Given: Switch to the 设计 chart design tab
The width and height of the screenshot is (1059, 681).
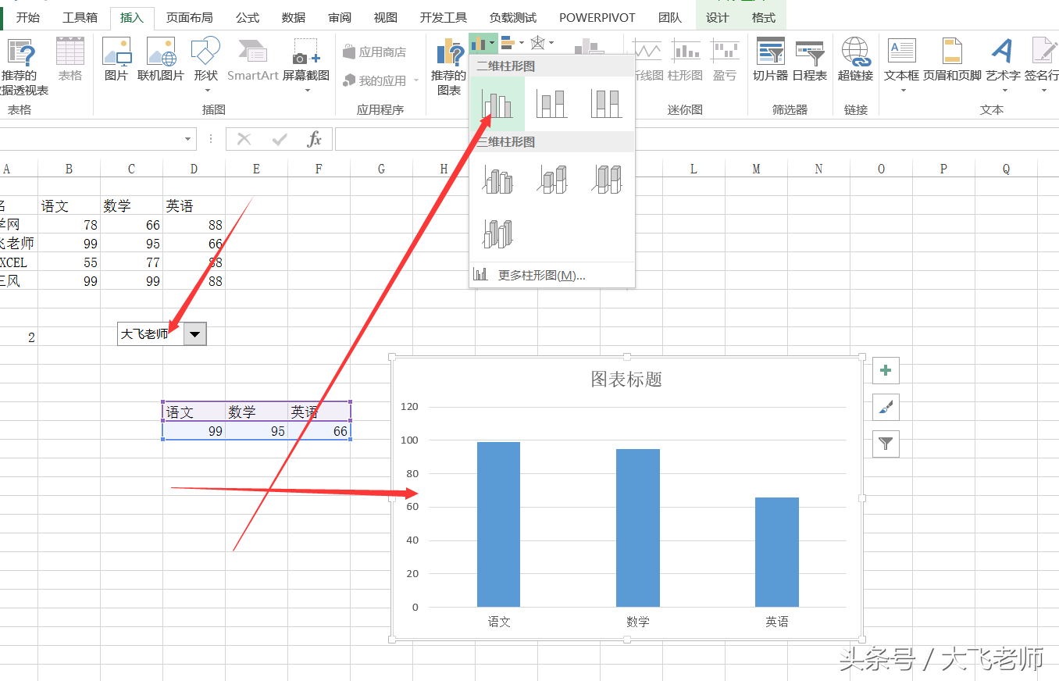Looking at the screenshot, I should click(717, 17).
